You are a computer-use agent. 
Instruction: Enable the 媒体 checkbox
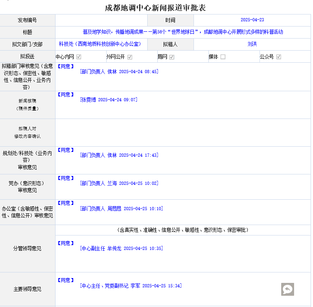pyautogui.click(x=223, y=57)
